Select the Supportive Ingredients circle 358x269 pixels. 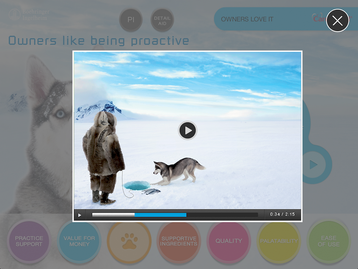point(179,241)
